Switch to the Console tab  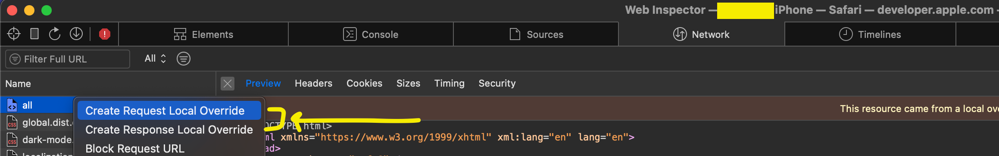371,34
